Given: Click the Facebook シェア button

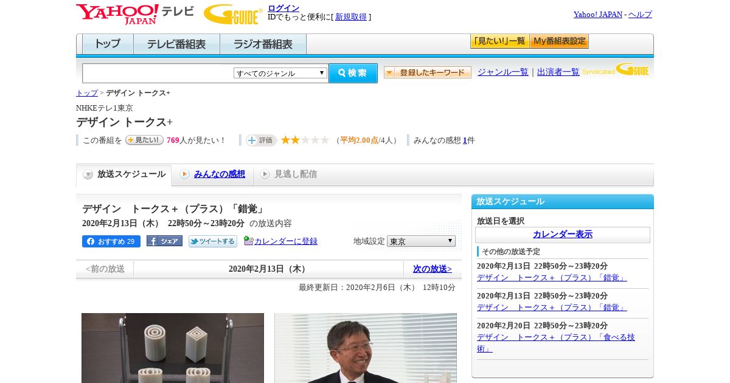Looking at the screenshot, I should (x=164, y=241).
